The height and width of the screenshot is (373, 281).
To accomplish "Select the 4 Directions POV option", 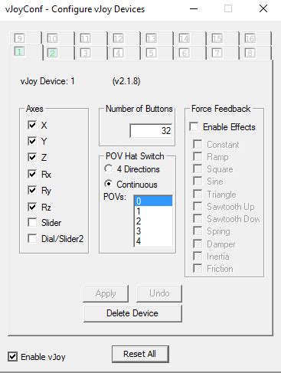I will 109,169.
